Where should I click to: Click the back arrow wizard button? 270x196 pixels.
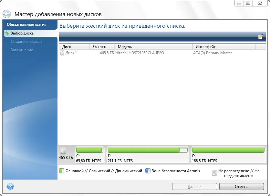(7, 14)
